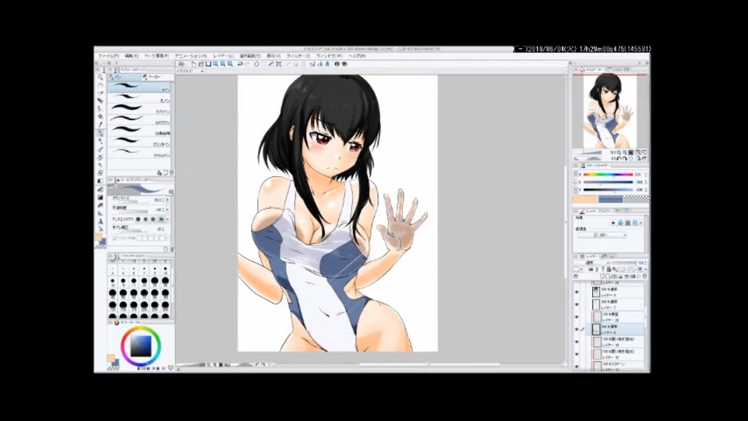The width and height of the screenshot is (748, 421).
Task: Click Rotate right icon in Navigator
Action: tap(625, 158)
